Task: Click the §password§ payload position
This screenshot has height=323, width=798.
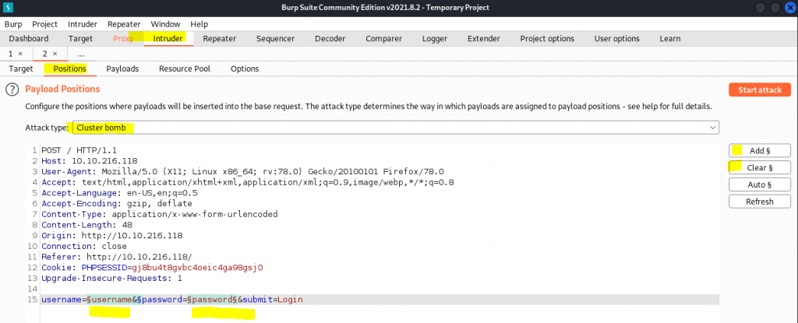Action: click(x=212, y=300)
